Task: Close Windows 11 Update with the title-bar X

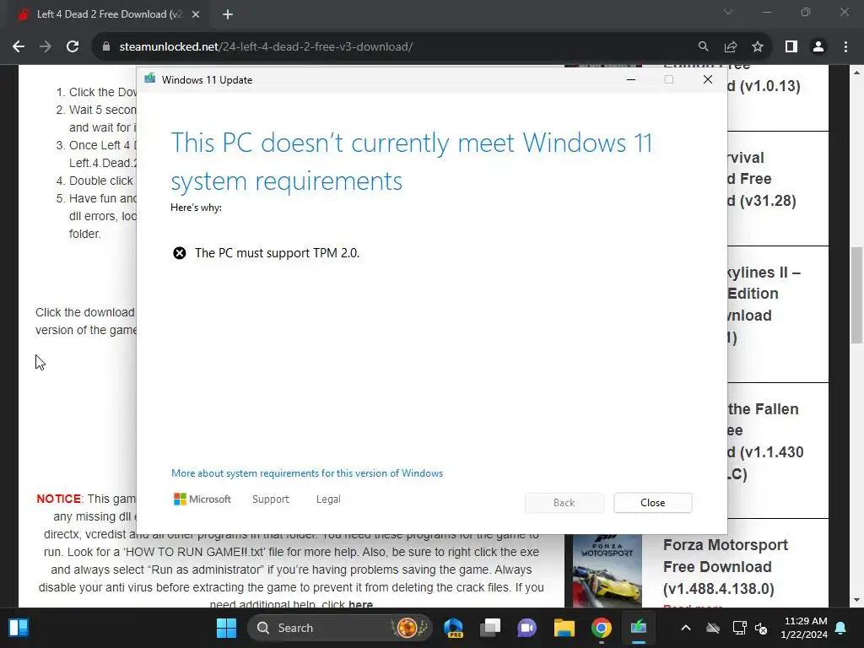Action: point(708,80)
